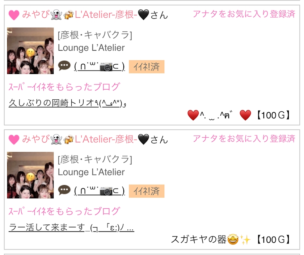
Task: Click the ghost emoji in first card name
Action: pos(56,15)
